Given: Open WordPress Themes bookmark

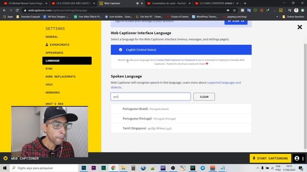Looking at the screenshot, I should tap(205, 17).
